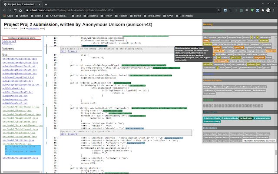Open pubAnchorElementTest1.txt file

tap(19, 66)
